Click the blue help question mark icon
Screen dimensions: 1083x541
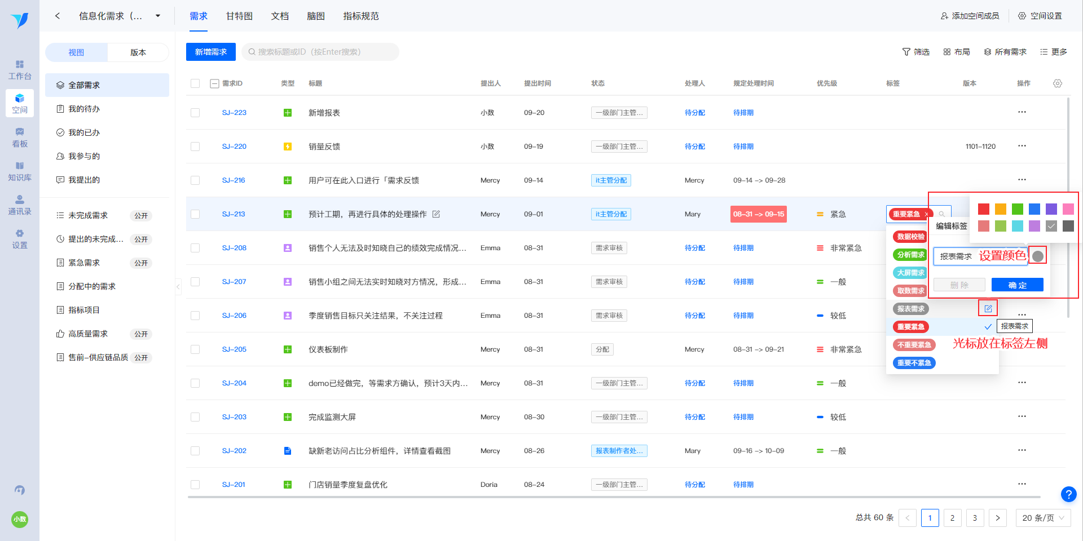[1068, 494]
